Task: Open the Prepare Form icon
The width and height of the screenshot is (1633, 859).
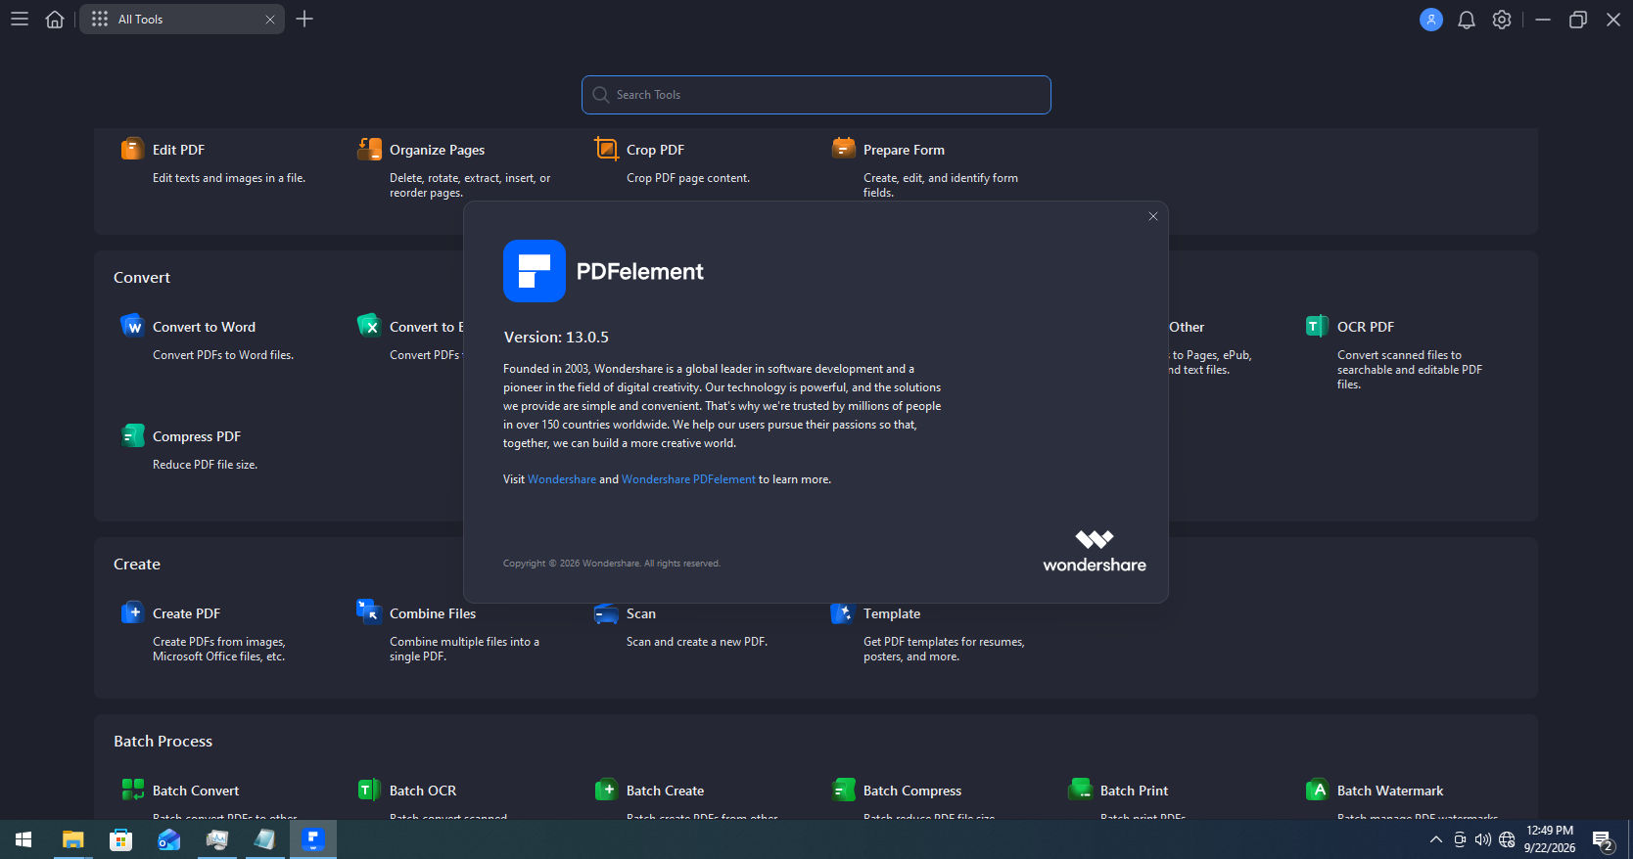Action: pyautogui.click(x=843, y=149)
